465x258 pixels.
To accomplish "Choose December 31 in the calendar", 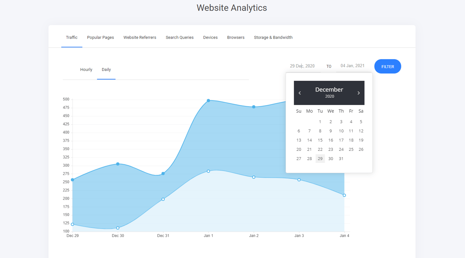I will click(341, 159).
